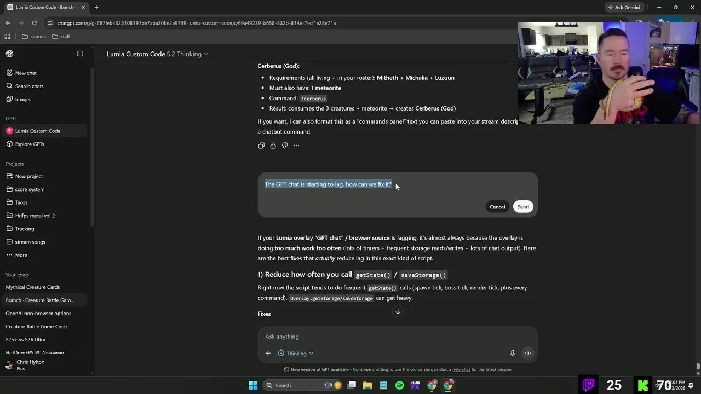The image size is (701, 394).
Task: Open the streems bookmark folder
Action: 34,36
